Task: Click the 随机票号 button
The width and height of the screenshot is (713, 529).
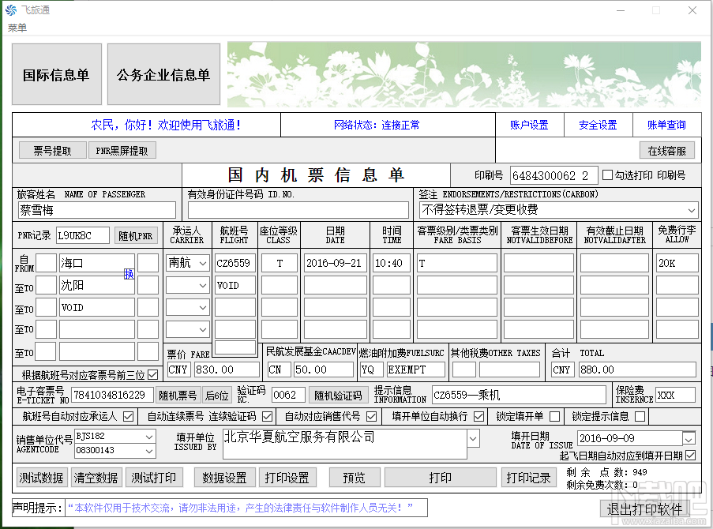Action: (x=178, y=396)
